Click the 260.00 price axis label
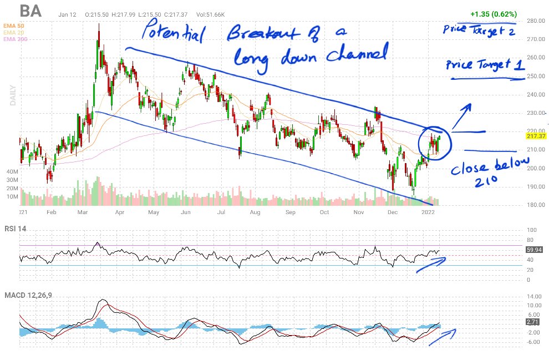The width and height of the screenshot is (549, 355). tap(536, 58)
